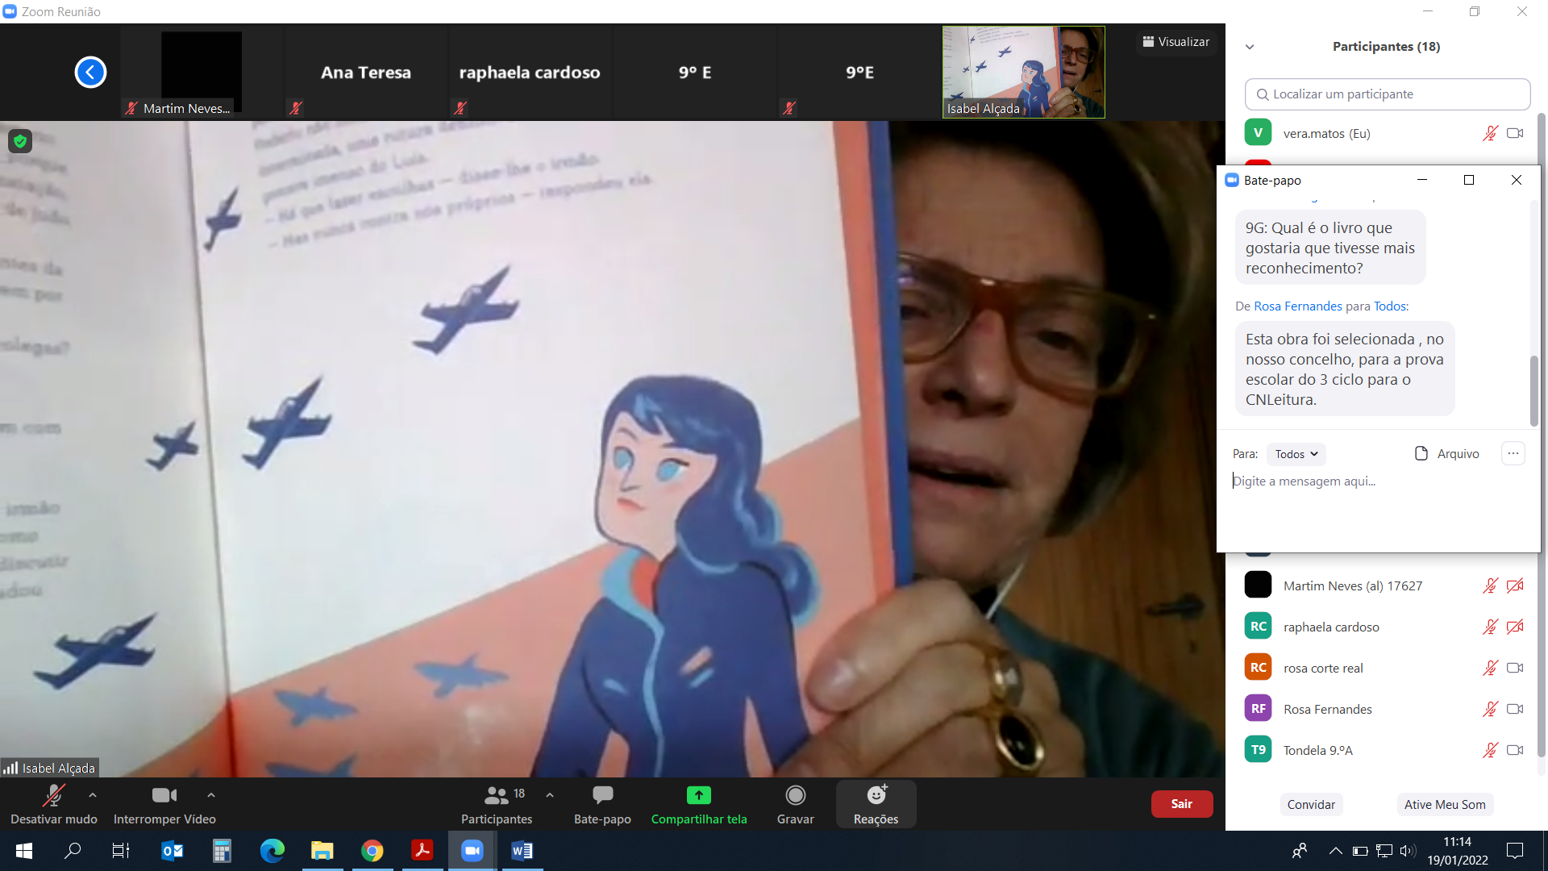Open Google Chrome from the taskbar
1548x871 pixels.
click(x=372, y=851)
